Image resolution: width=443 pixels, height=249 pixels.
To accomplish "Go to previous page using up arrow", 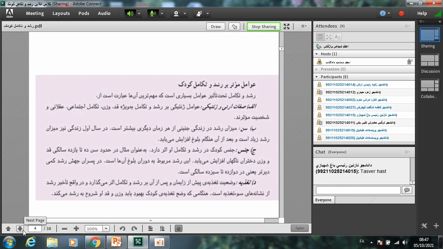I will [x=8, y=229].
